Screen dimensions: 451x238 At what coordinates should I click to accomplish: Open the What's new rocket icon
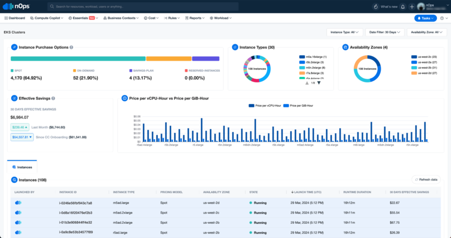point(375,7)
